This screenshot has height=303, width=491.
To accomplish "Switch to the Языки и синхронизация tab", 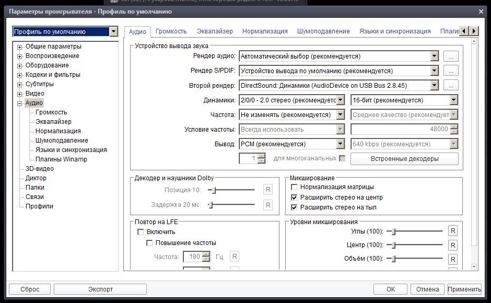I will click(395, 31).
